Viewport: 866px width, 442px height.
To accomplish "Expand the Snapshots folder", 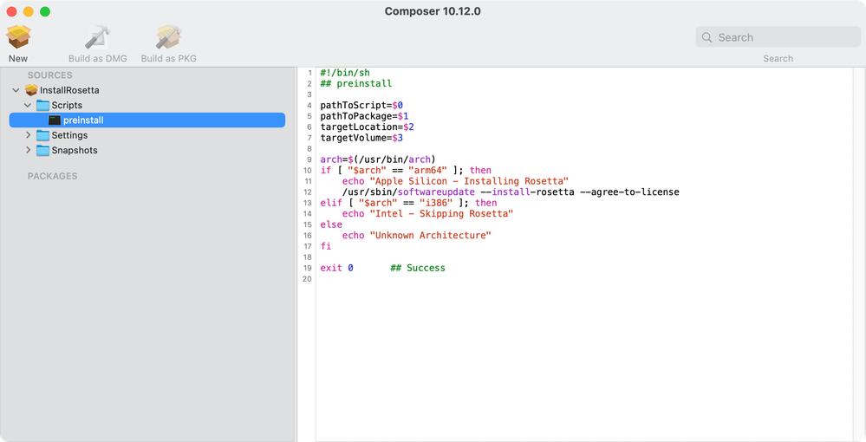I will [28, 150].
